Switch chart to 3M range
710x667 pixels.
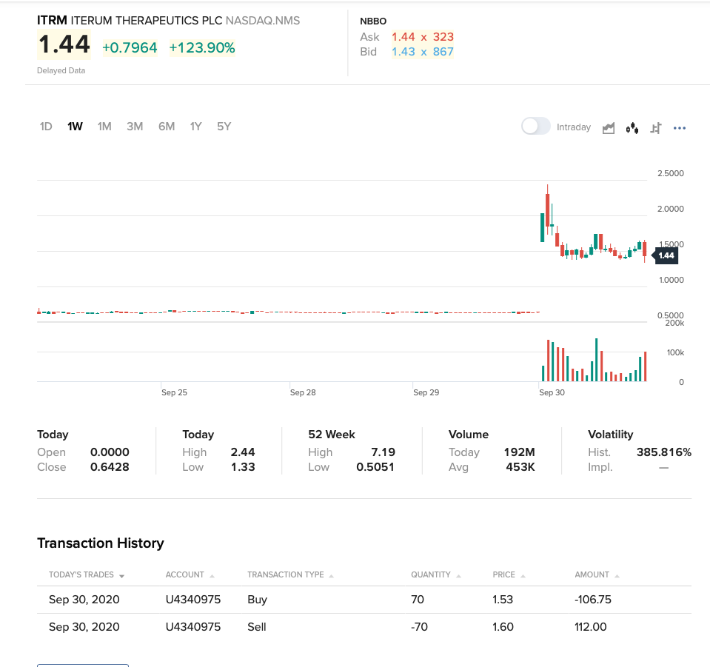[x=135, y=127]
